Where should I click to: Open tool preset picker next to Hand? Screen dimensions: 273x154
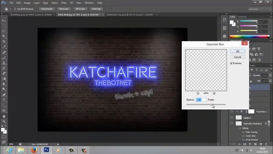coord(10,9)
